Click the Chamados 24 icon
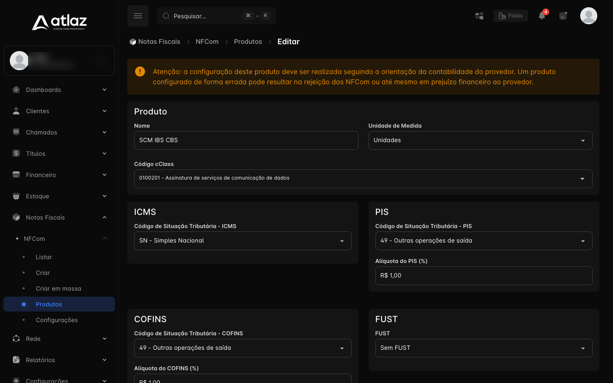 coord(16,132)
